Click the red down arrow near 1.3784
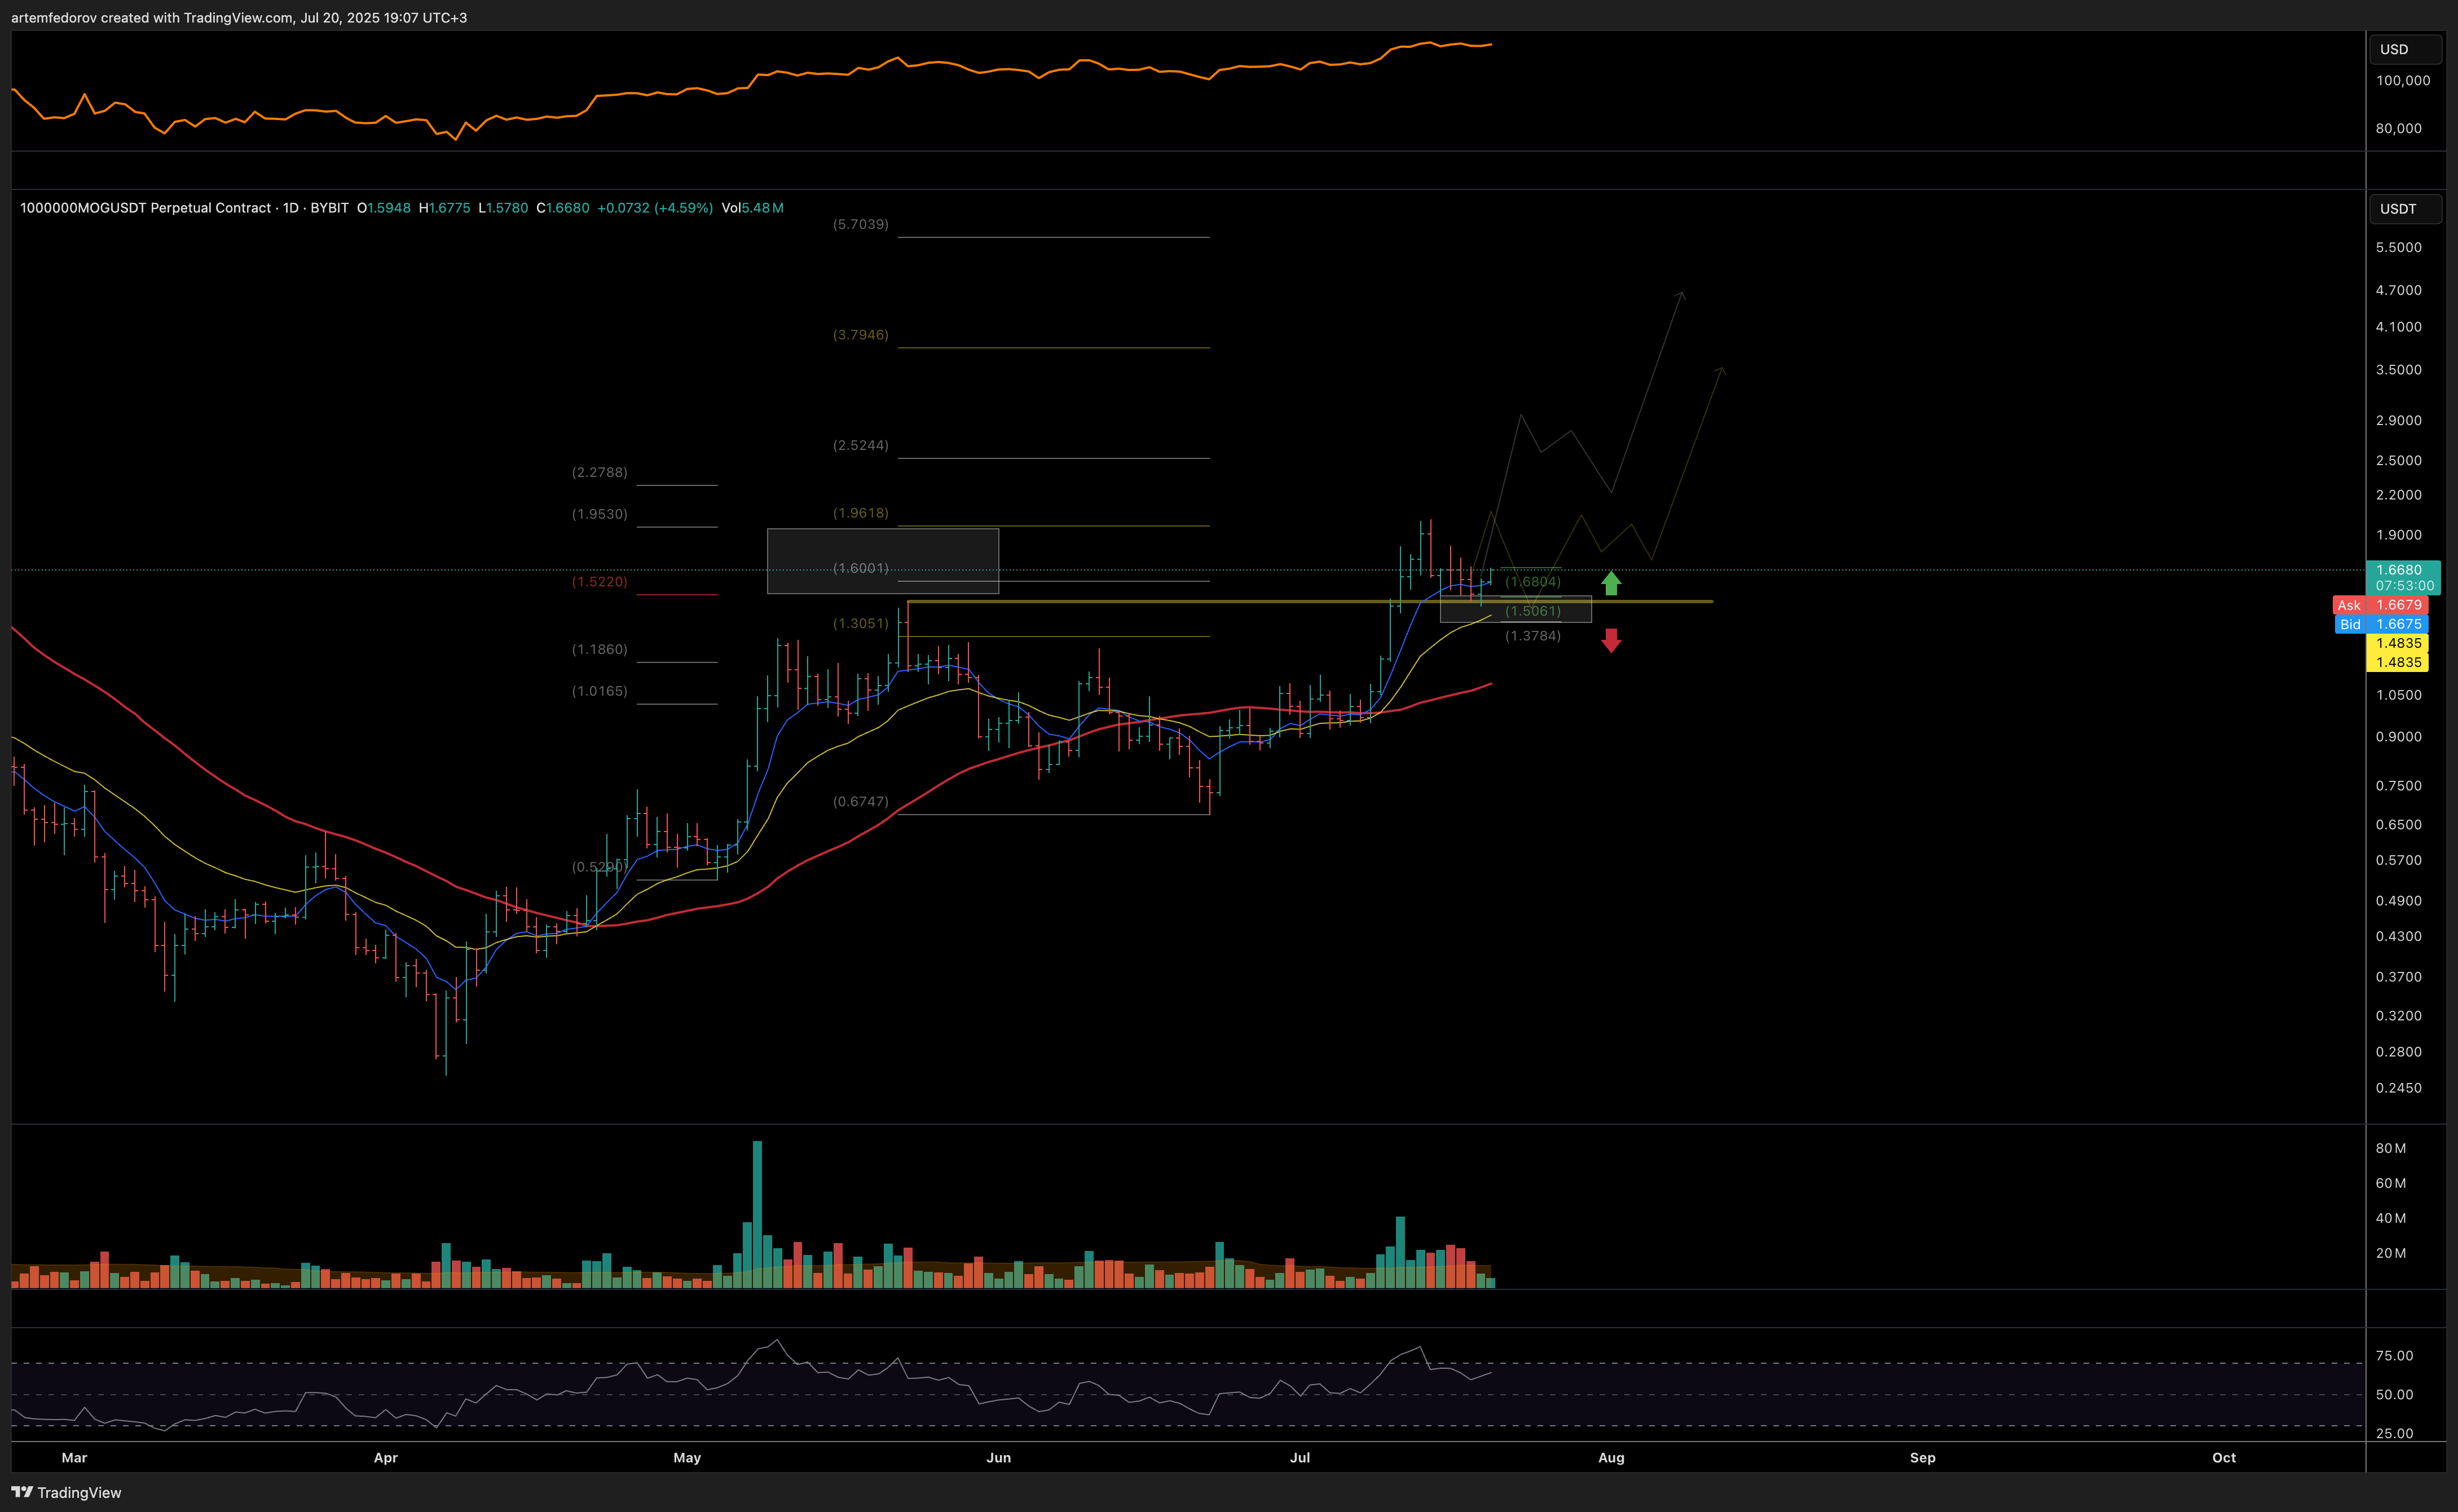2458x1512 pixels. (x=1611, y=641)
